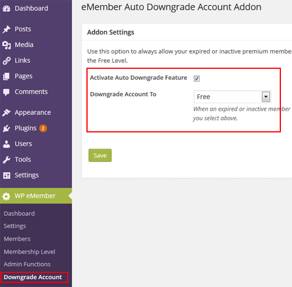Click the 'the Free Level.' description text
This screenshot has width=292, height=287.
[107, 61]
